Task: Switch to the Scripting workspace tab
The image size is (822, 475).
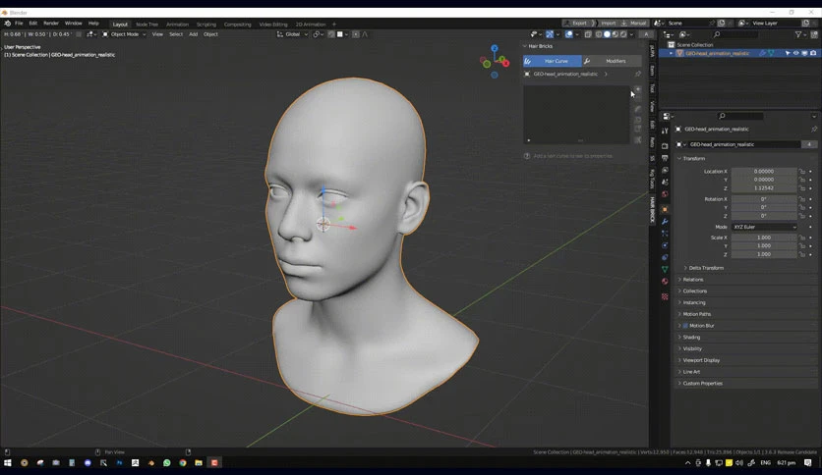Action: point(206,25)
